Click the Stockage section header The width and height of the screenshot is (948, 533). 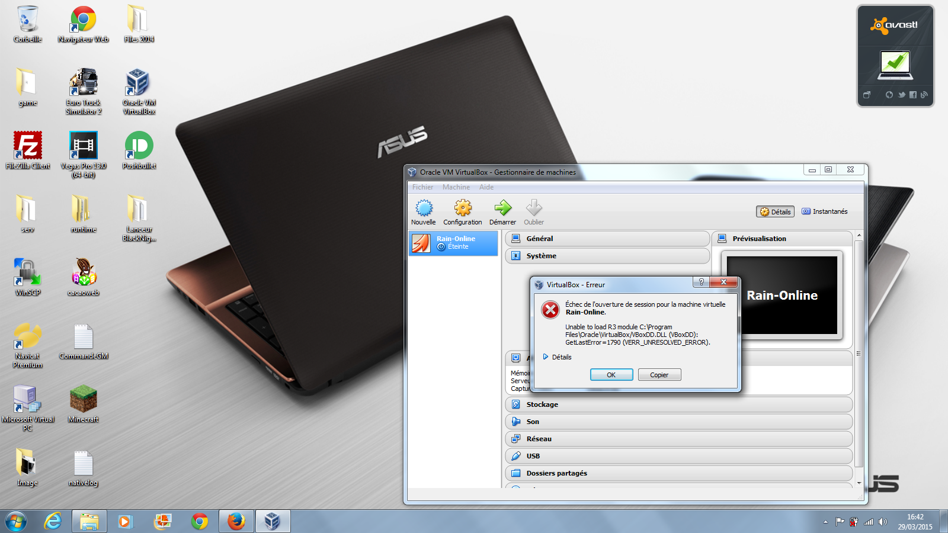pos(678,404)
